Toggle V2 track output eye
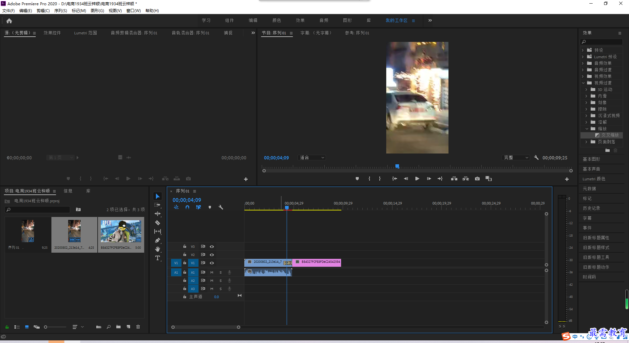Viewport: 629px width, 343px height. (212, 255)
